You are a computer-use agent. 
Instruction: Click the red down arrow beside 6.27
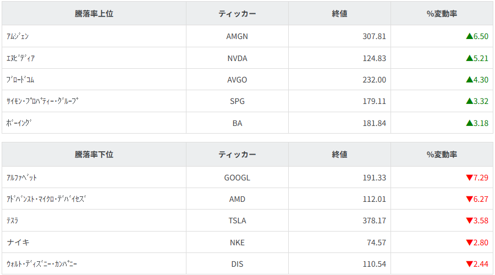click(469, 199)
